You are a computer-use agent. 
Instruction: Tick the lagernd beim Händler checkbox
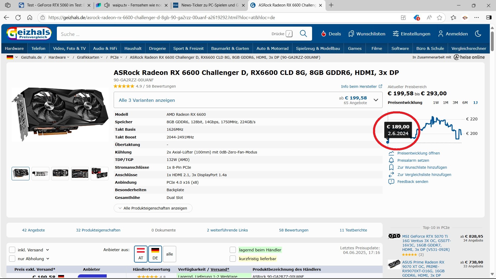click(x=233, y=250)
